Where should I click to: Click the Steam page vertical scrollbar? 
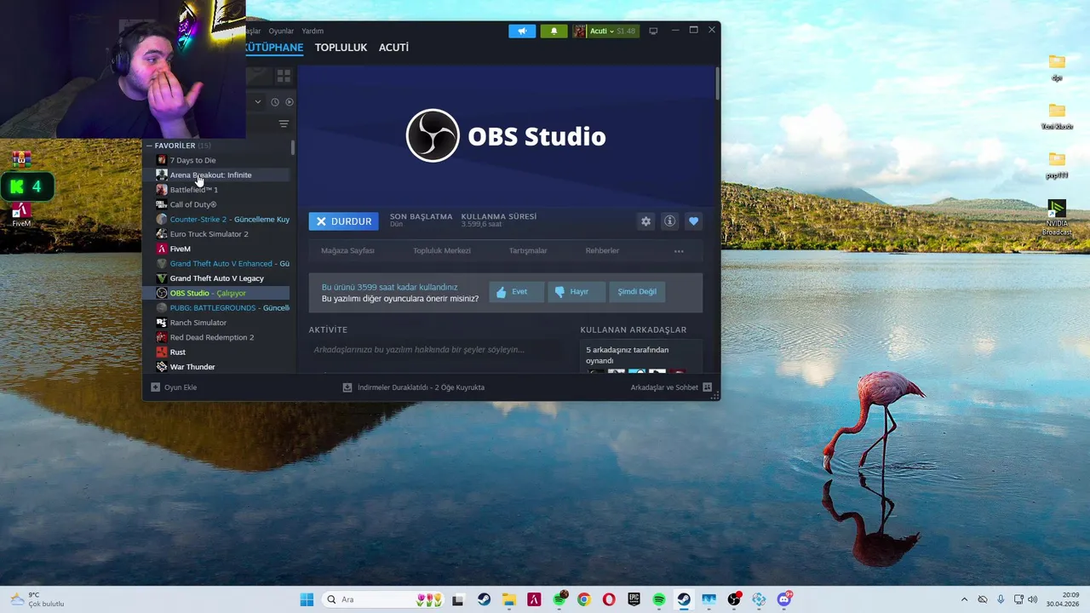[x=718, y=83]
